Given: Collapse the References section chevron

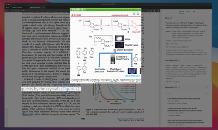Looking at the screenshot, I should pos(207,87).
